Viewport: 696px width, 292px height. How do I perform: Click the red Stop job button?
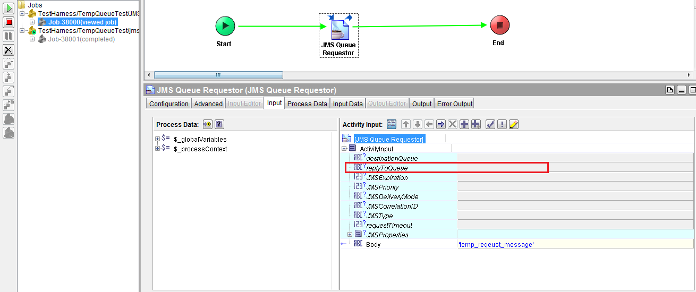[9, 22]
